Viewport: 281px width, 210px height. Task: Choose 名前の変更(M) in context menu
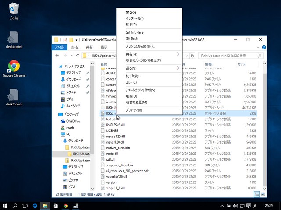pos(149,102)
